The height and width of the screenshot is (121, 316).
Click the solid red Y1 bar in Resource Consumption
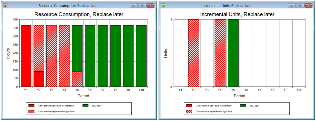click(26, 56)
